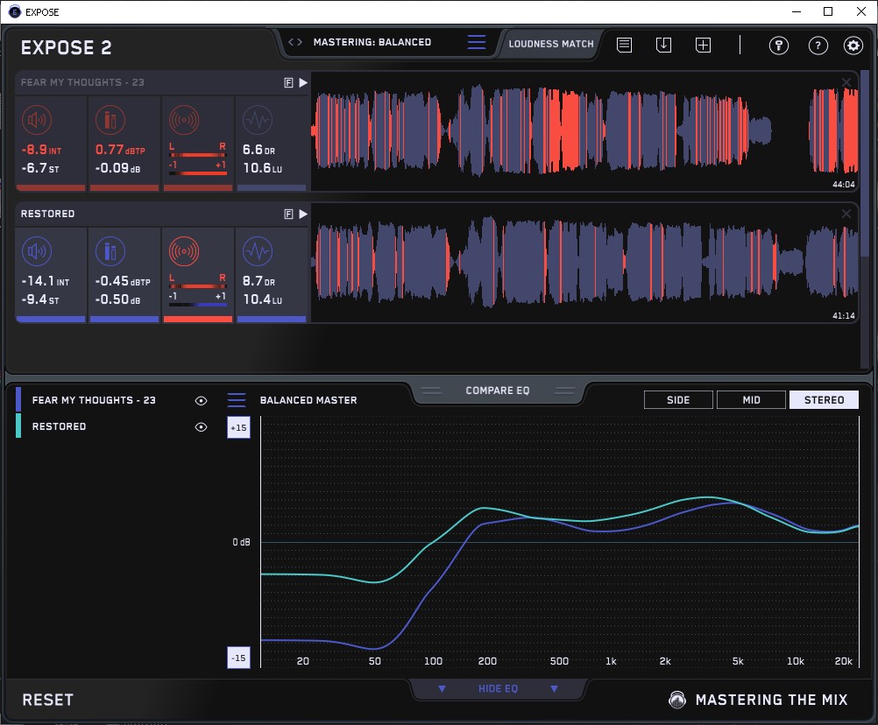
Task: Toggle EQ visibility for Fear My Thoughts - 23
Action: pos(201,400)
